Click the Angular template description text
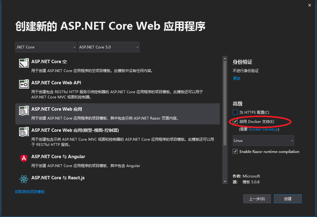The height and width of the screenshot is (217, 317). point(86,166)
